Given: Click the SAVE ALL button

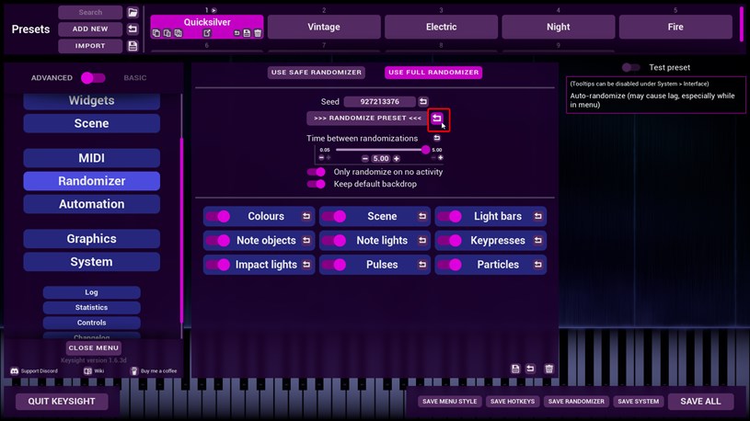Looking at the screenshot, I should tap(700, 402).
